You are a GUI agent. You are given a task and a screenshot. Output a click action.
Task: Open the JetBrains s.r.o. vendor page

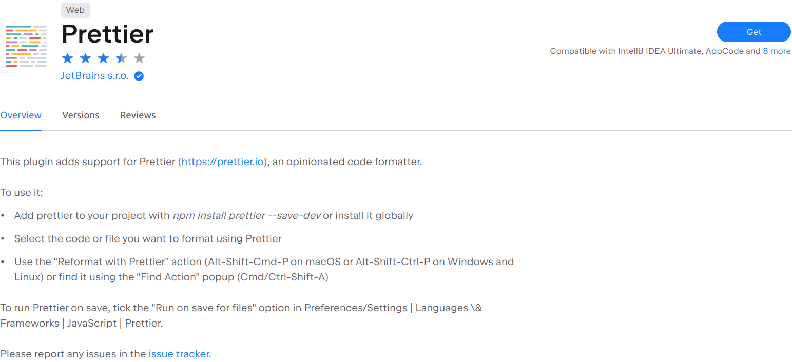[95, 76]
